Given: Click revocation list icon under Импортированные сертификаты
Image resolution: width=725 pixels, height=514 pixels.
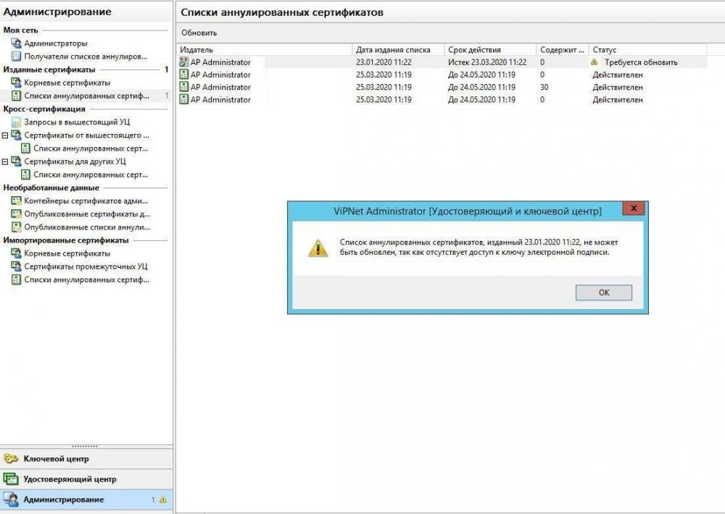Looking at the screenshot, I should coord(16,280).
